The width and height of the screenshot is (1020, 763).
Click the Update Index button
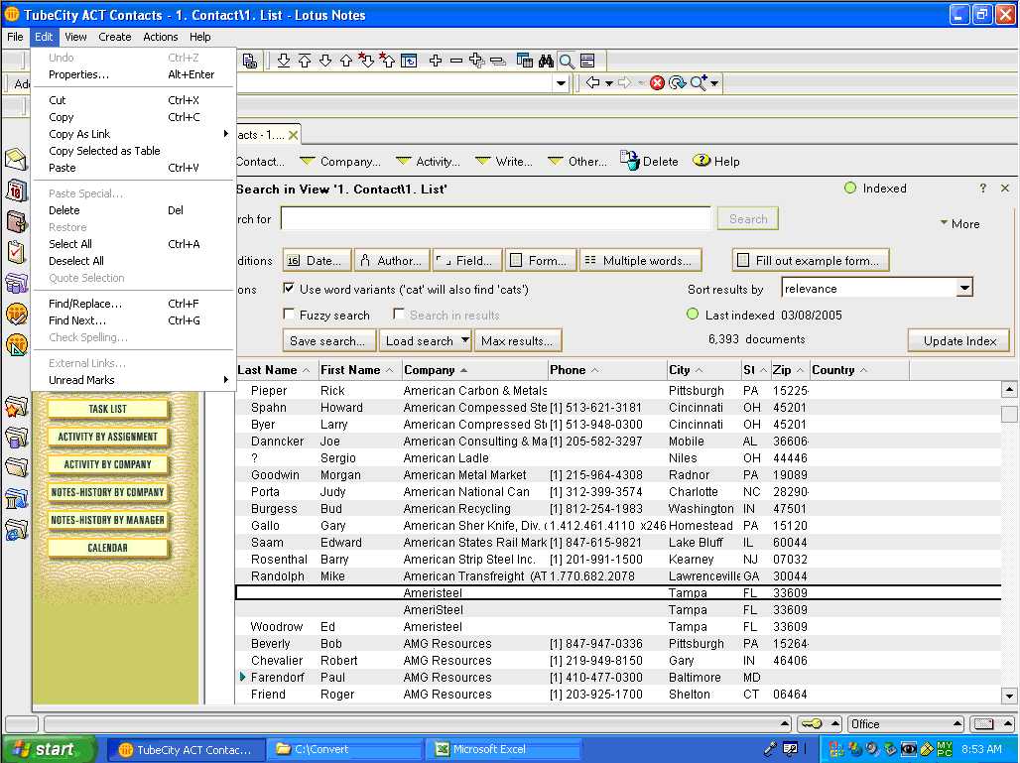tap(959, 341)
